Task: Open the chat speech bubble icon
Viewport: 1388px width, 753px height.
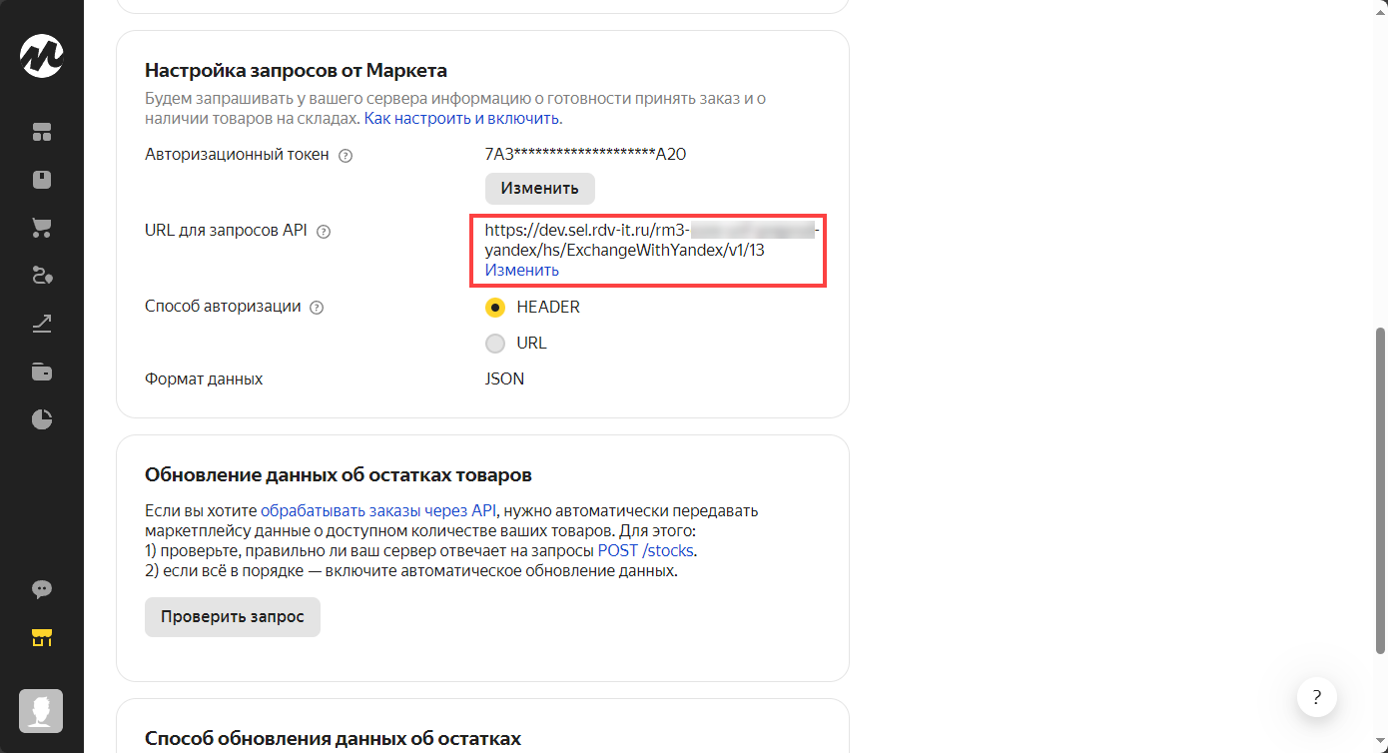Action: tap(42, 589)
